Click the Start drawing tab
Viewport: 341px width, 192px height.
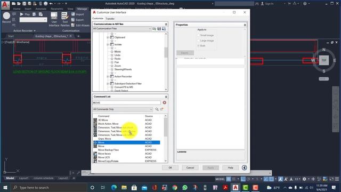point(11,36)
